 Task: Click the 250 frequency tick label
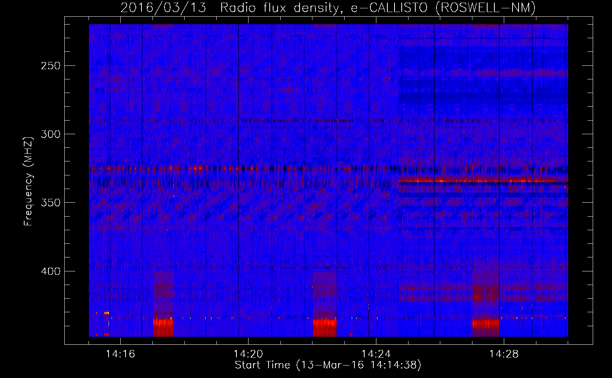[50, 66]
